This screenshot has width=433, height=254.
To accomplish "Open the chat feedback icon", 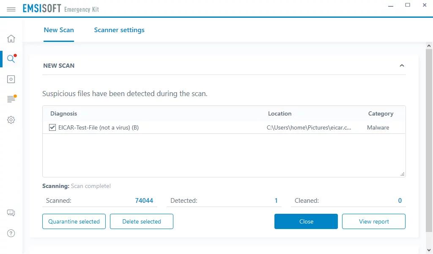I will pos(11,213).
